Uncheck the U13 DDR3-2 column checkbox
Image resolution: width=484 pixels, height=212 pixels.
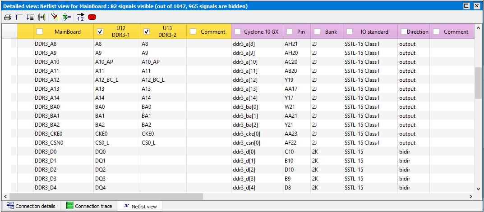tap(147, 31)
